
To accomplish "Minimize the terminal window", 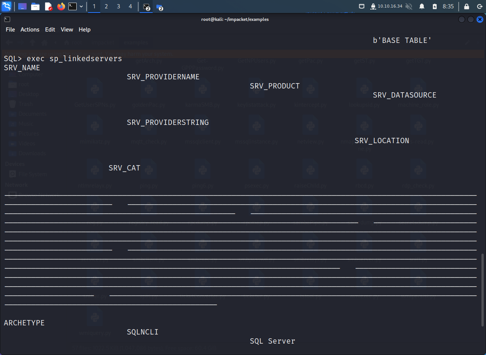I will pyautogui.click(x=462, y=19).
